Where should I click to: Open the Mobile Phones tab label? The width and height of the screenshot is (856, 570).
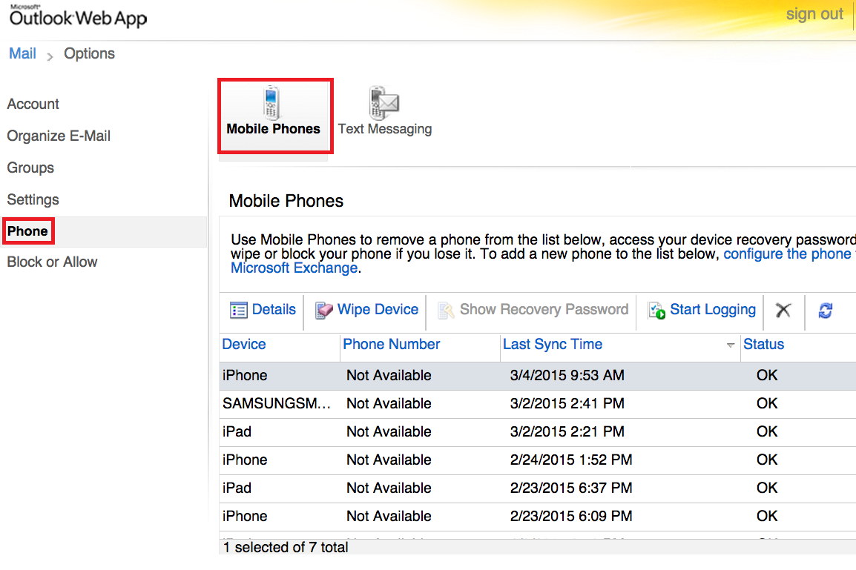coord(273,129)
